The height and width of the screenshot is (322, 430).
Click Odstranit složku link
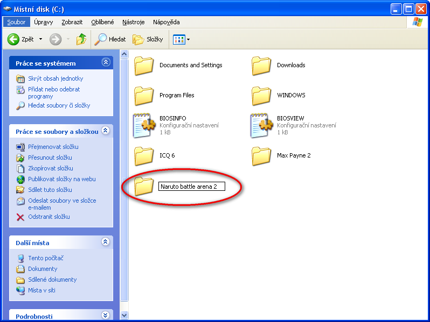[x=49, y=217]
